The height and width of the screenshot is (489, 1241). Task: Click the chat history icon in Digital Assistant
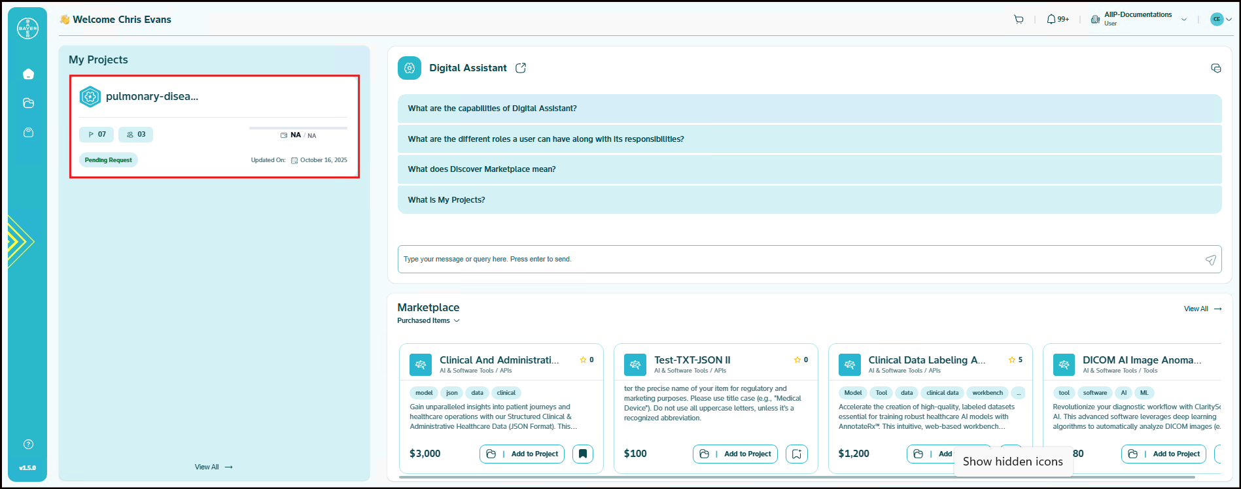1215,69
